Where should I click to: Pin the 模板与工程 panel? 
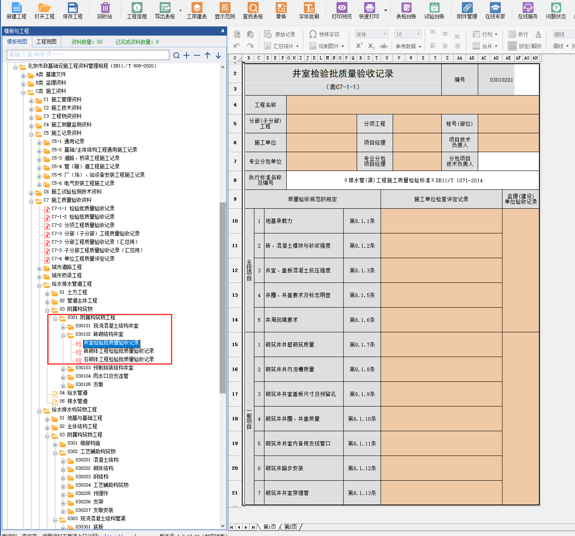tap(223, 31)
